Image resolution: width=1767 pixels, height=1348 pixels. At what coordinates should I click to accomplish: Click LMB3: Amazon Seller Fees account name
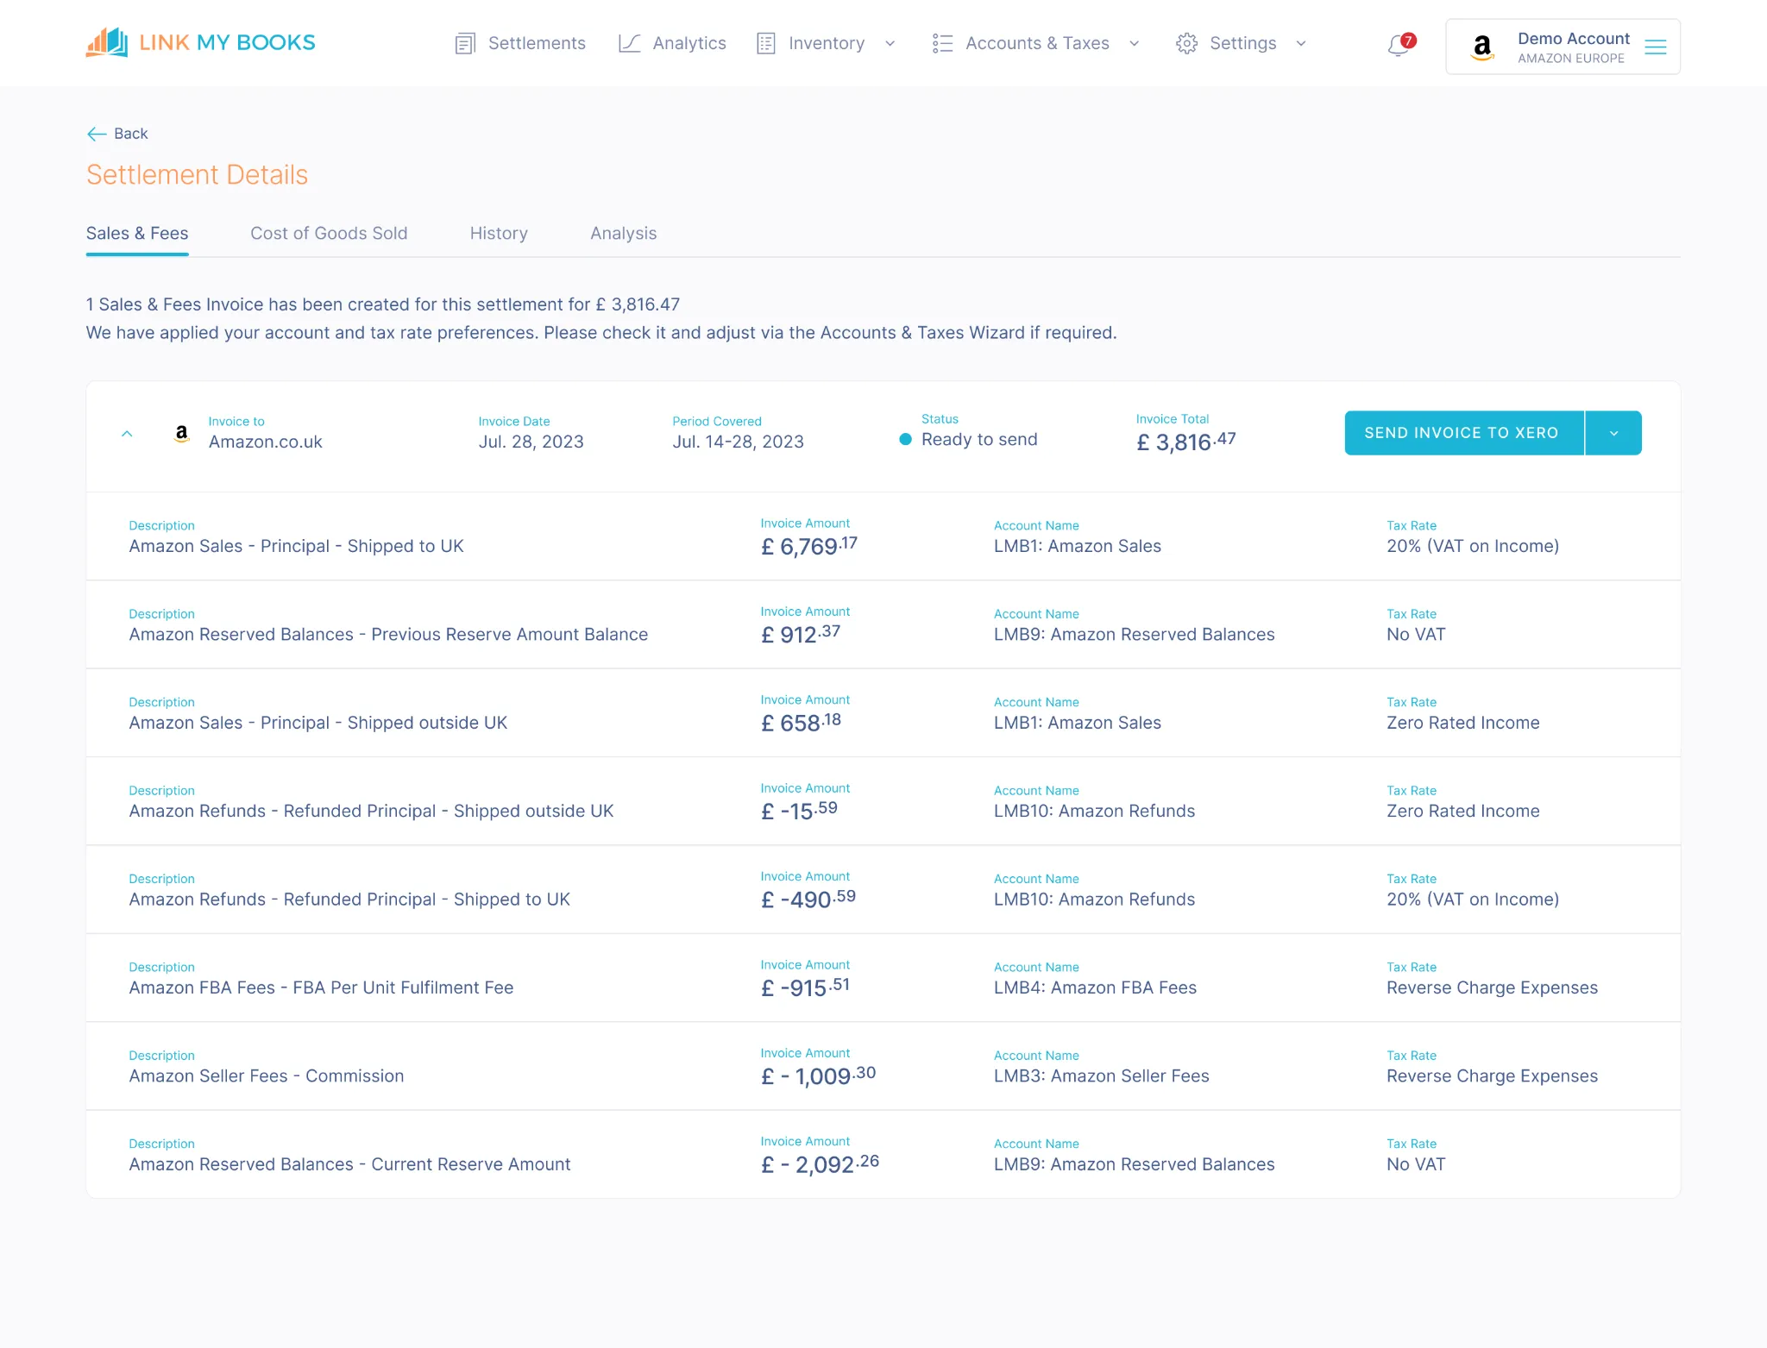[1101, 1076]
